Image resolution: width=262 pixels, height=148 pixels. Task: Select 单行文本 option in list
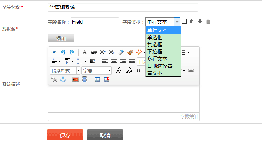click(x=163, y=30)
